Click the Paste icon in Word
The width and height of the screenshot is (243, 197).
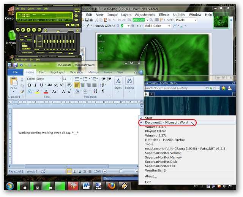[x=14, y=81]
